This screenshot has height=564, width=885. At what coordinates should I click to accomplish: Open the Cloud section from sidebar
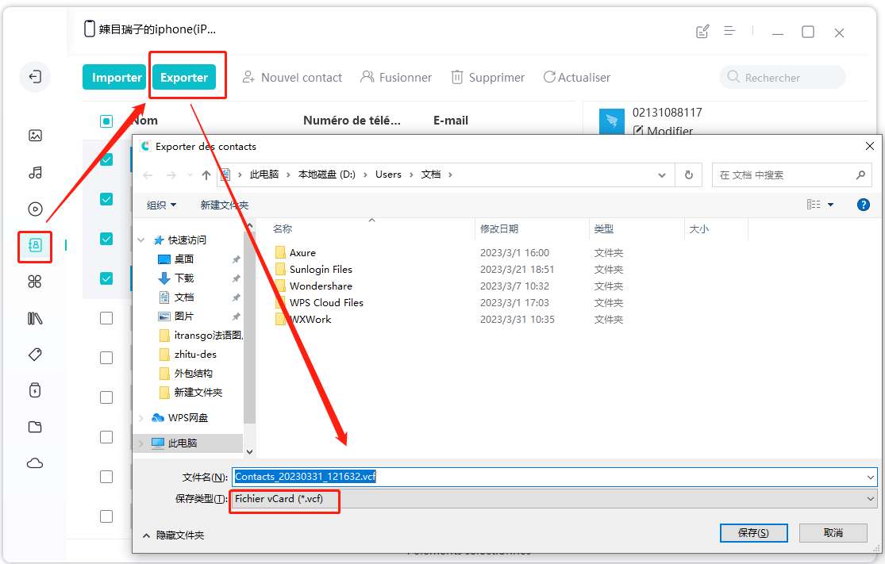pyautogui.click(x=35, y=463)
